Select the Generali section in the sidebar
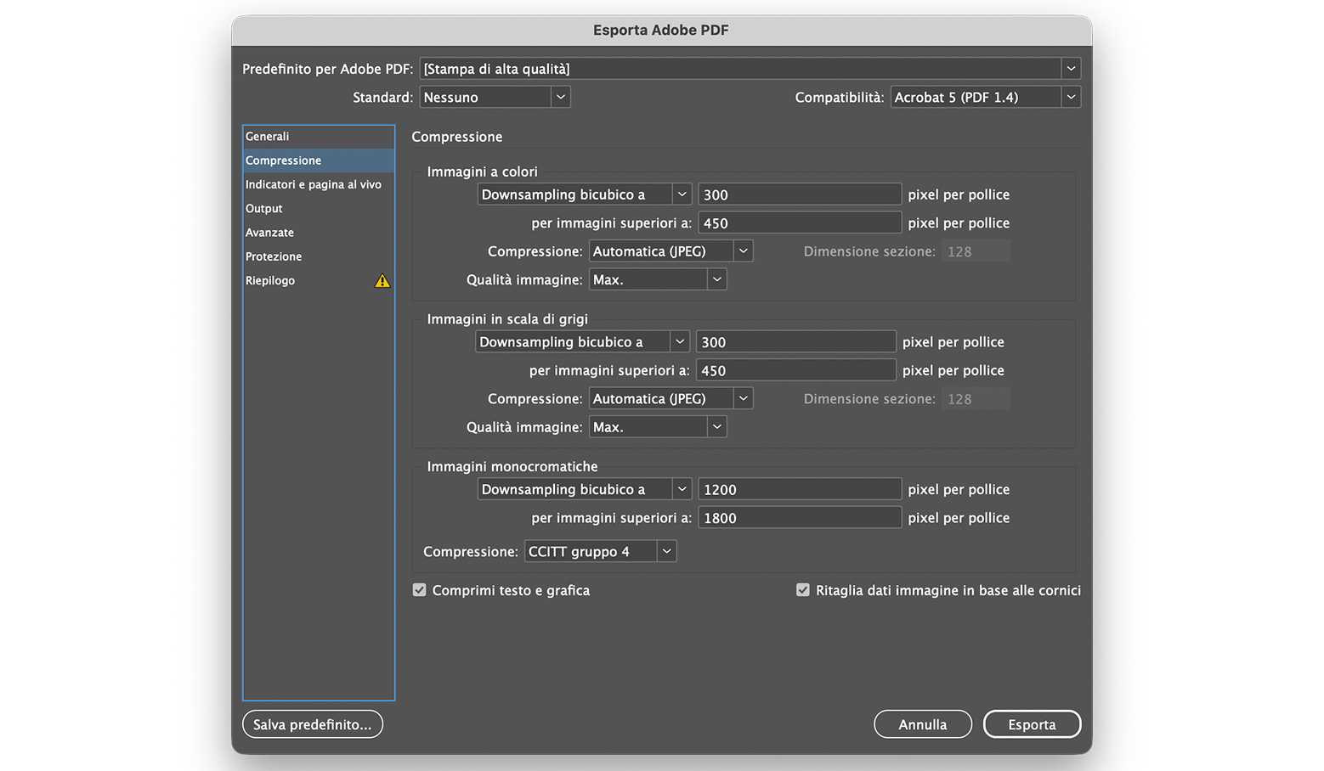Screen dimensions: 1324x771 [319, 137]
